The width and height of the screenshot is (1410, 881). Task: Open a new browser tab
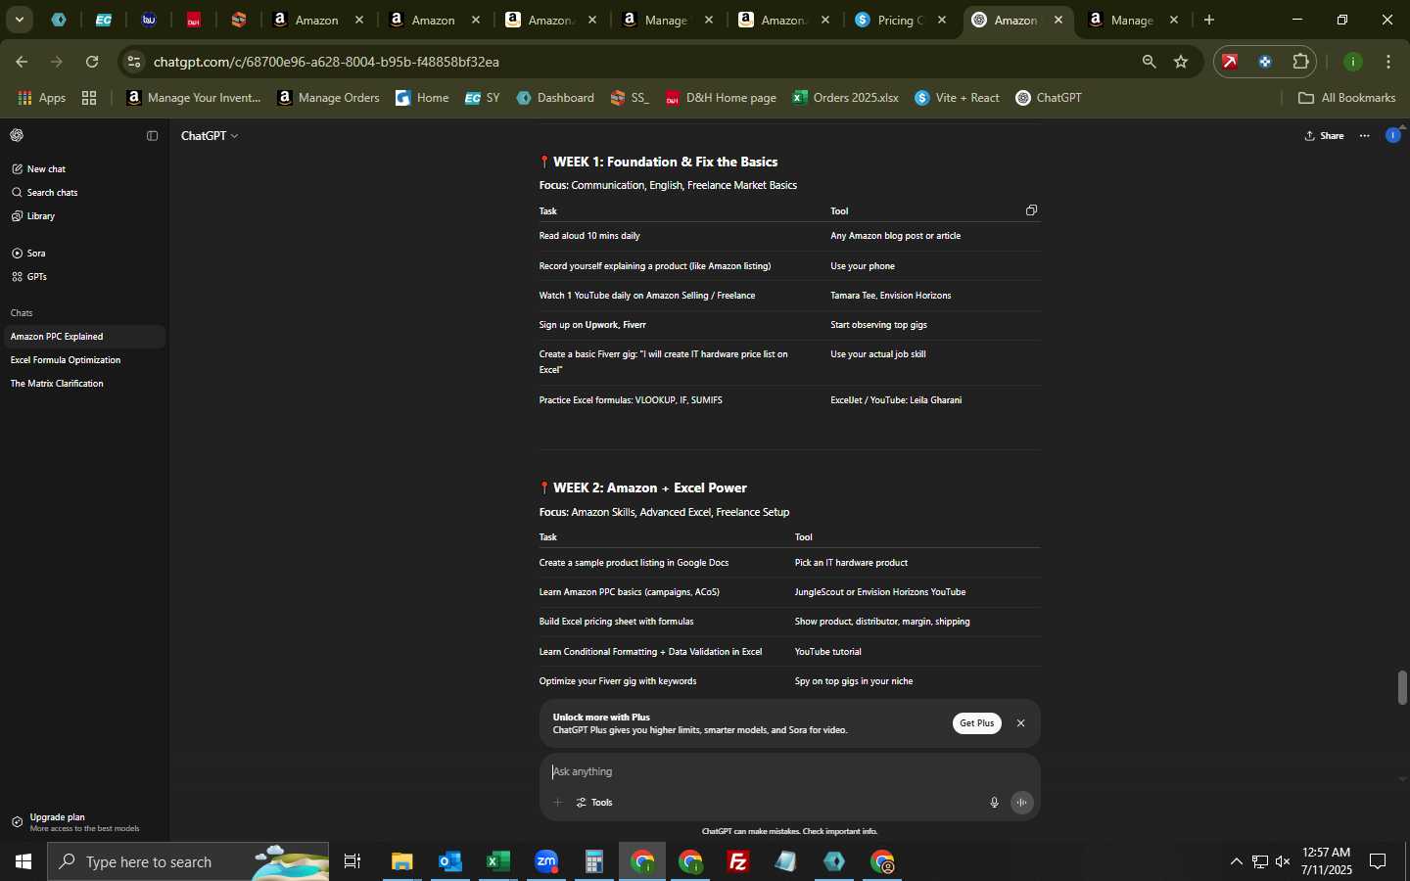point(1209,20)
